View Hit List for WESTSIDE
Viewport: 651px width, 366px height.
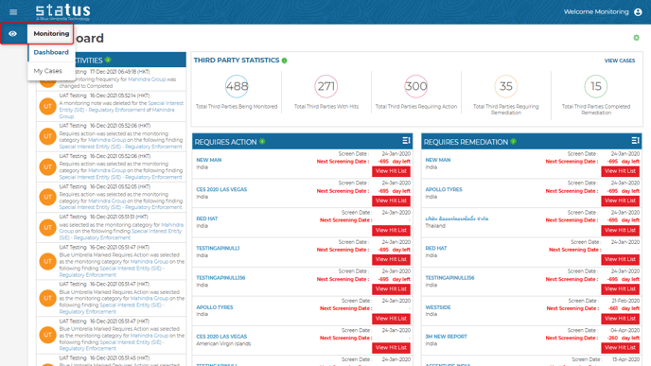[x=621, y=319]
